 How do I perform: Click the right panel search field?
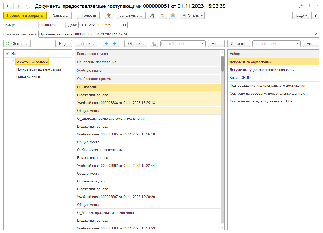pyautogui.click(x=274, y=44)
